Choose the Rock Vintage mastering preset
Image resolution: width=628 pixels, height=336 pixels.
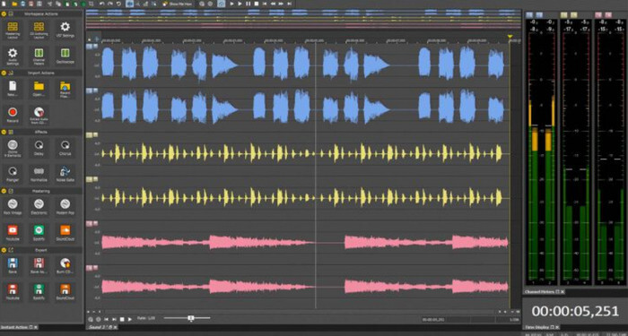pyautogui.click(x=13, y=207)
